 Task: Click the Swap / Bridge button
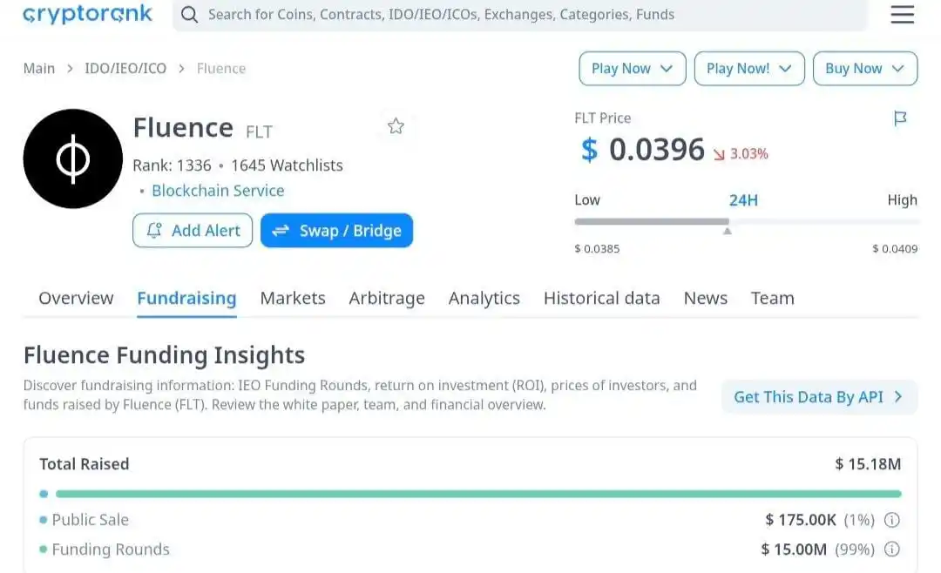336,231
